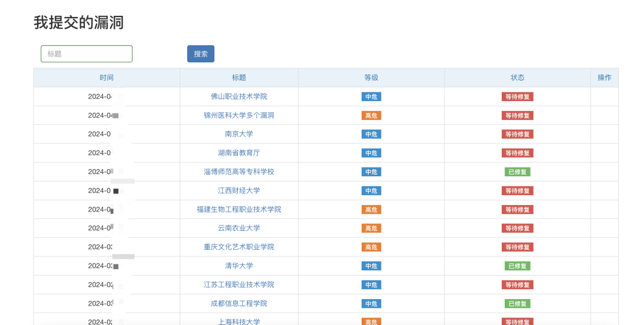Click 等待修复 status in 佛山职业技术学院 row
This screenshot has height=325, width=636.
point(518,97)
